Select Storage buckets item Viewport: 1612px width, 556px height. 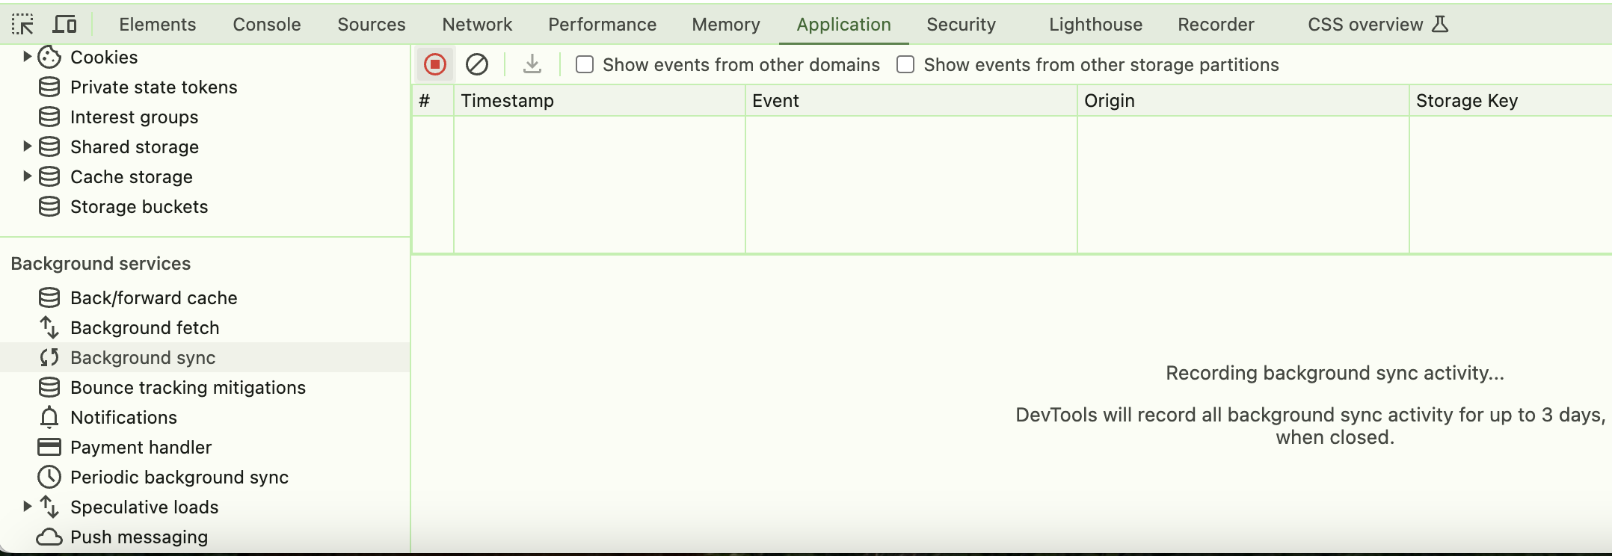point(139,206)
